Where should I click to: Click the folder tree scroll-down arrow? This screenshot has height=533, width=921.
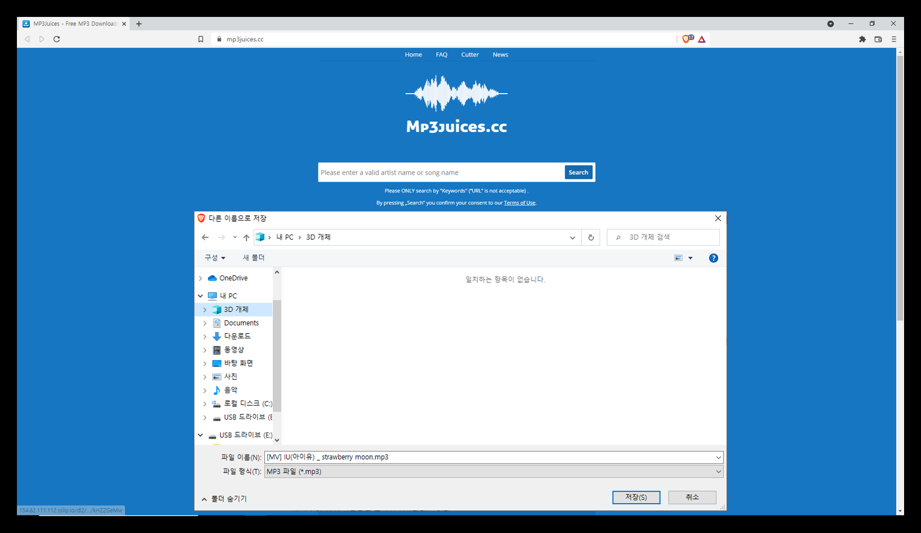pos(277,440)
